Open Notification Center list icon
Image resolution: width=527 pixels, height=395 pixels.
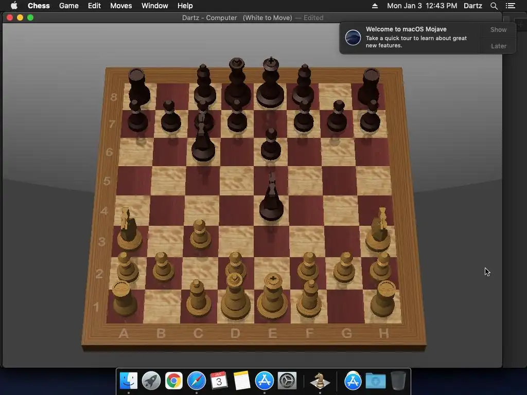tap(510, 6)
